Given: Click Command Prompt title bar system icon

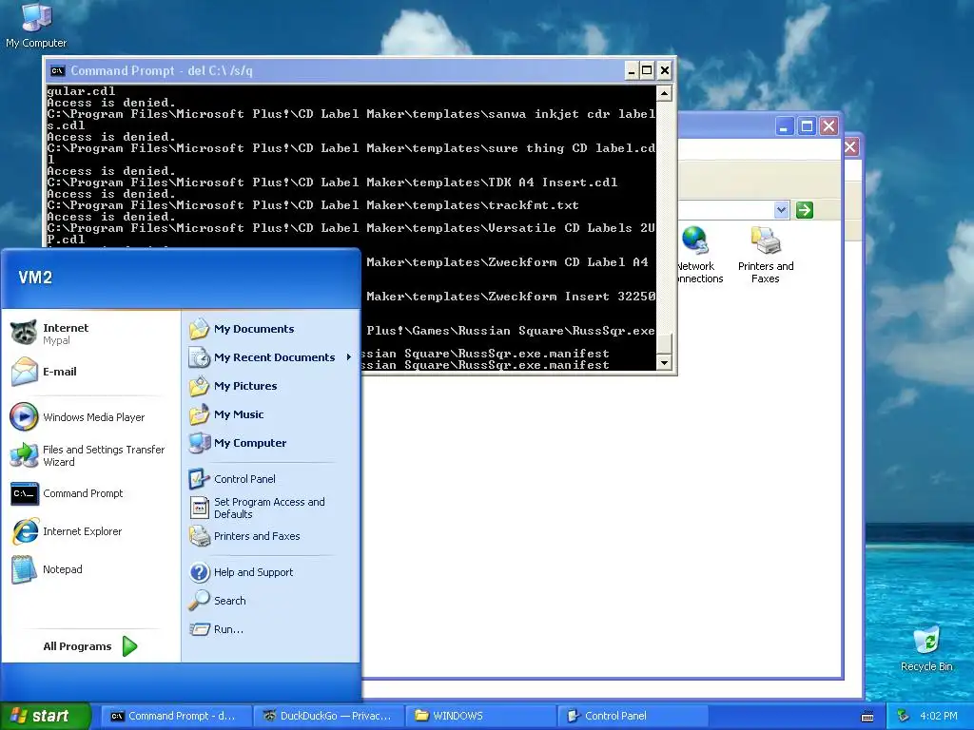Looking at the screenshot, I should 57,70.
